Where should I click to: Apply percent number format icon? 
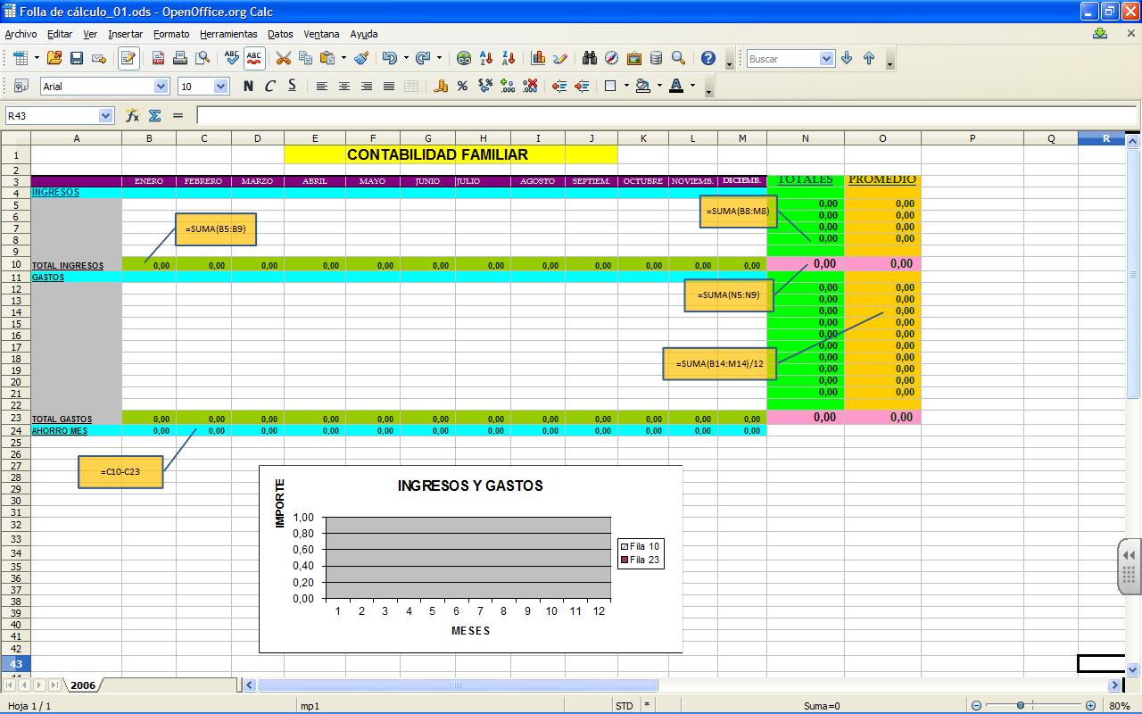(462, 87)
